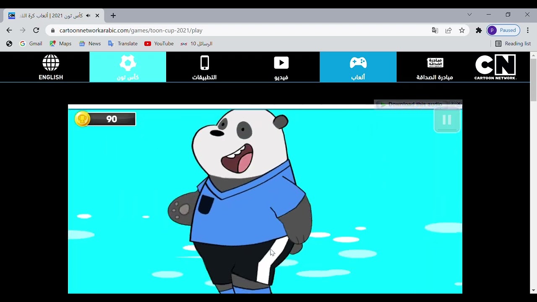
Task: Open the ENGLISH language globe
Action: pyautogui.click(x=51, y=67)
